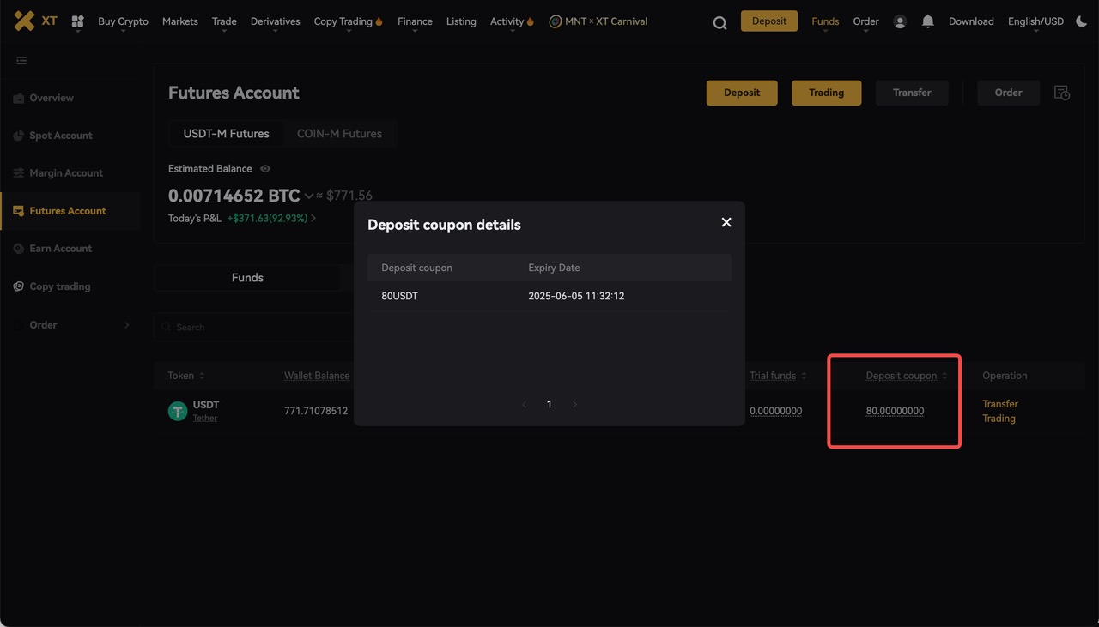Collapse the sidebar menu icon
Image resolution: width=1099 pixels, height=627 pixels.
(21, 60)
